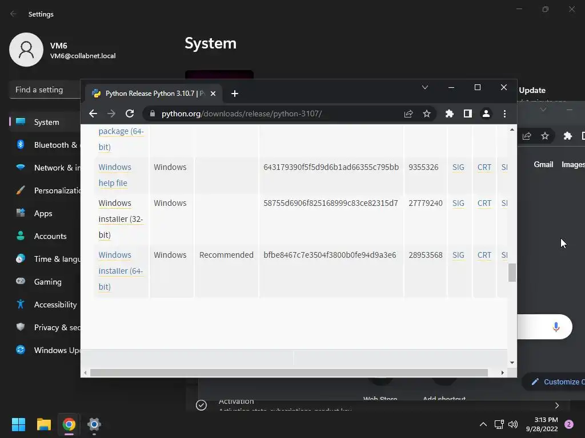Go back in Chrome's Python page
Image resolution: width=585 pixels, height=438 pixels.
point(93,113)
